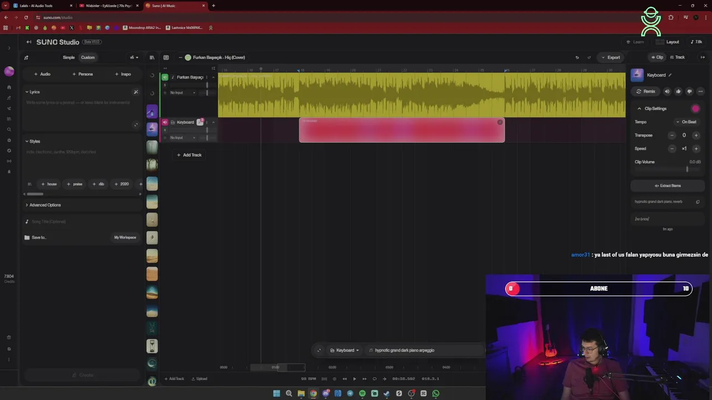Viewport: 712px width, 400px height.
Task: Open the Learn menu
Action: [x=635, y=42]
